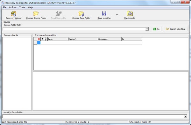The width and height of the screenshot is (191, 125).
Task: Click 'Last recovered .dbx file :' status text
Action: pyautogui.click(x=15, y=122)
